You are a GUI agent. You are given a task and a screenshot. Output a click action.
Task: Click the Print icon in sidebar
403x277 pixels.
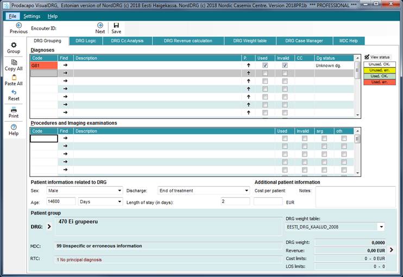(14, 110)
